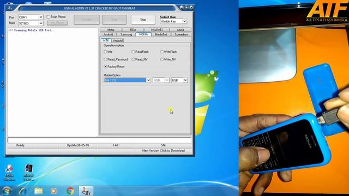This screenshot has width=349, height=196.
Task: Select the MTK sub-tab
Action: coord(106,40)
